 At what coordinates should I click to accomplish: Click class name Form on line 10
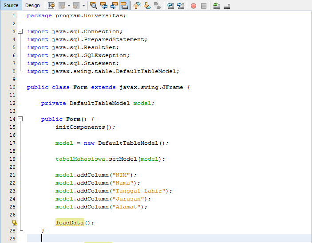coord(80,87)
